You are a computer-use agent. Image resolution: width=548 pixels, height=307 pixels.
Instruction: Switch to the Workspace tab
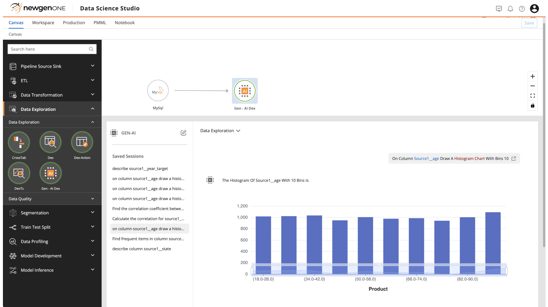(43, 23)
